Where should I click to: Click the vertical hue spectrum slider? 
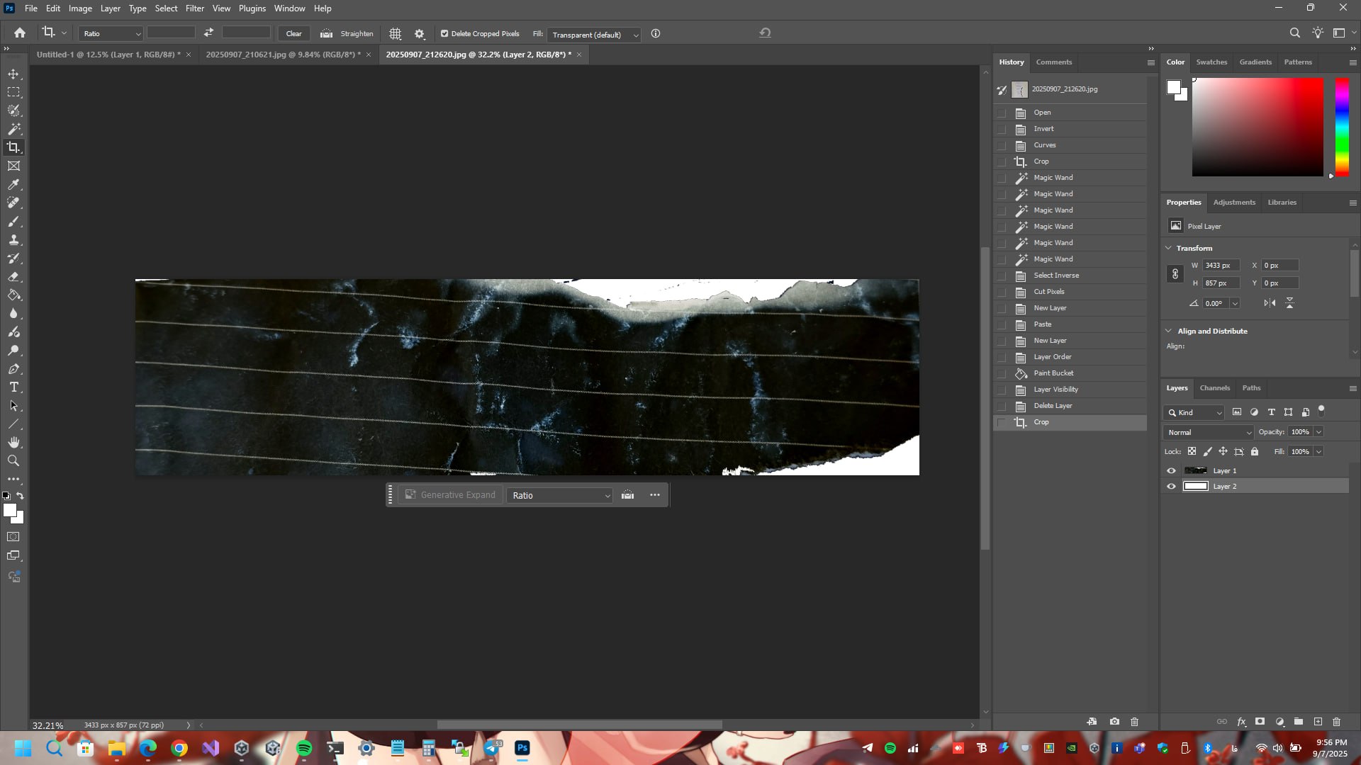1342,127
